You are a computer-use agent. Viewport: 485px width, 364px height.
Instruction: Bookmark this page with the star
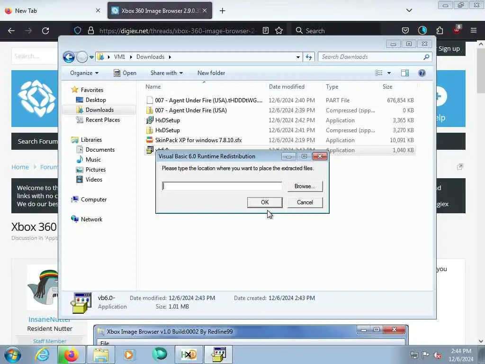click(279, 31)
